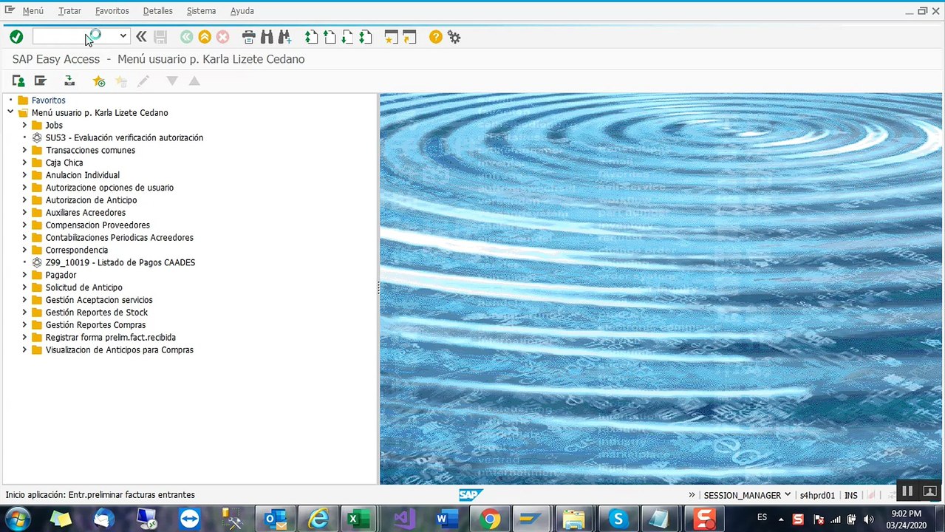Click the Create New Session icon

click(x=392, y=36)
